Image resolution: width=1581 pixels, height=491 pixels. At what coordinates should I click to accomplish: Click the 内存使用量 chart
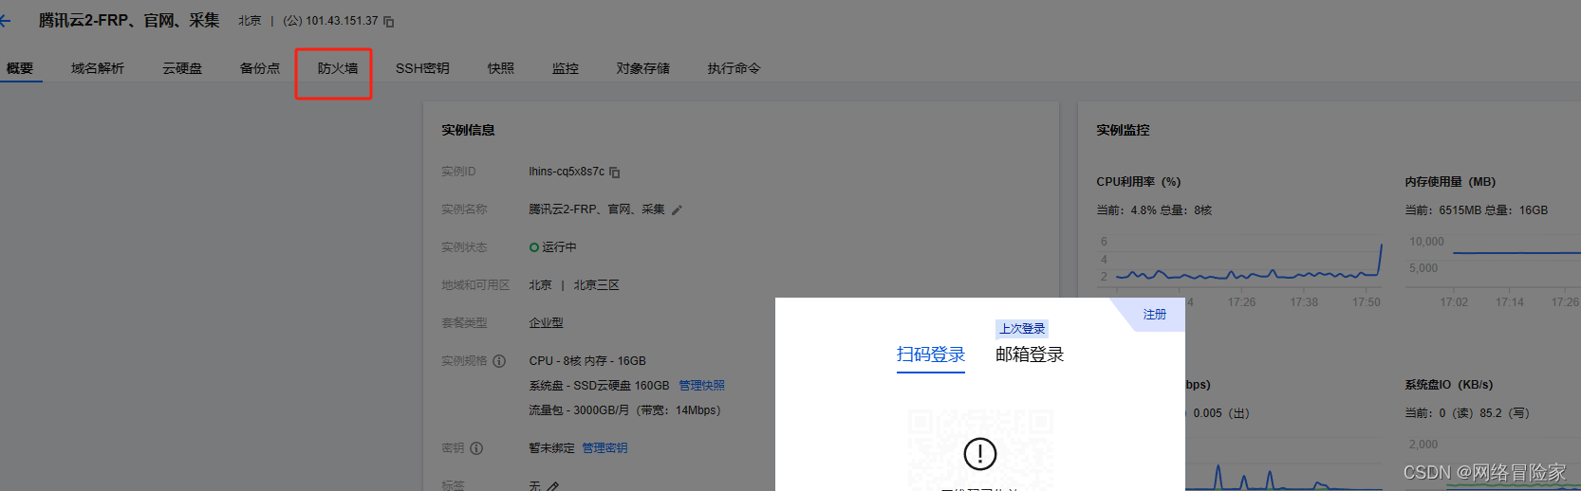(1493, 262)
